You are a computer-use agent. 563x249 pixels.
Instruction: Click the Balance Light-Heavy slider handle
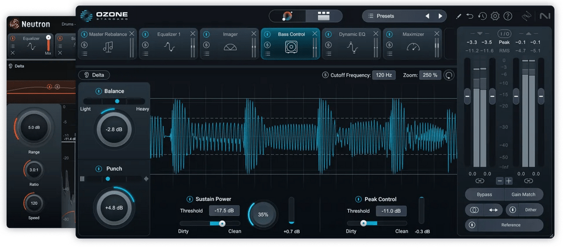click(117, 101)
